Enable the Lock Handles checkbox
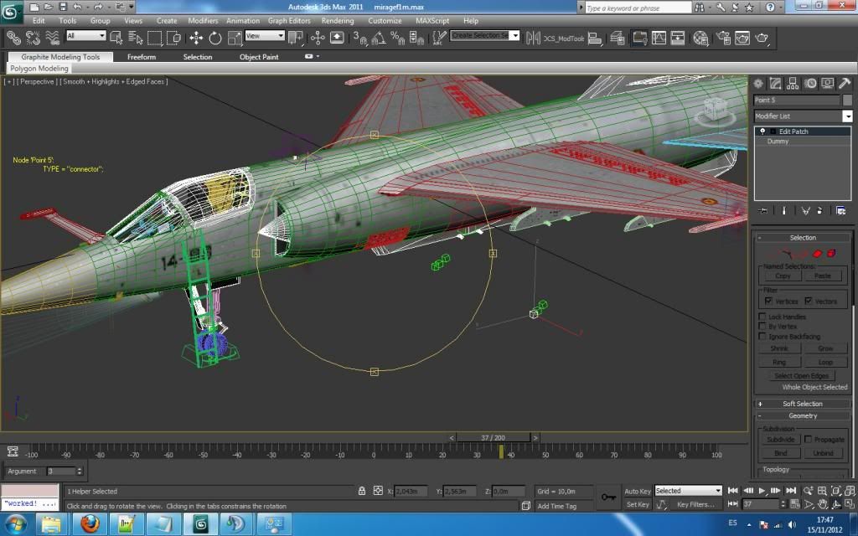Screen dimensions: 858x536 [762, 317]
